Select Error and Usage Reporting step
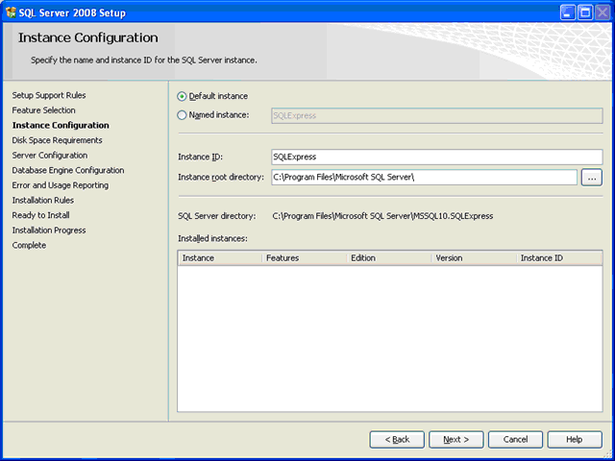The height and width of the screenshot is (461, 615). coord(60,185)
